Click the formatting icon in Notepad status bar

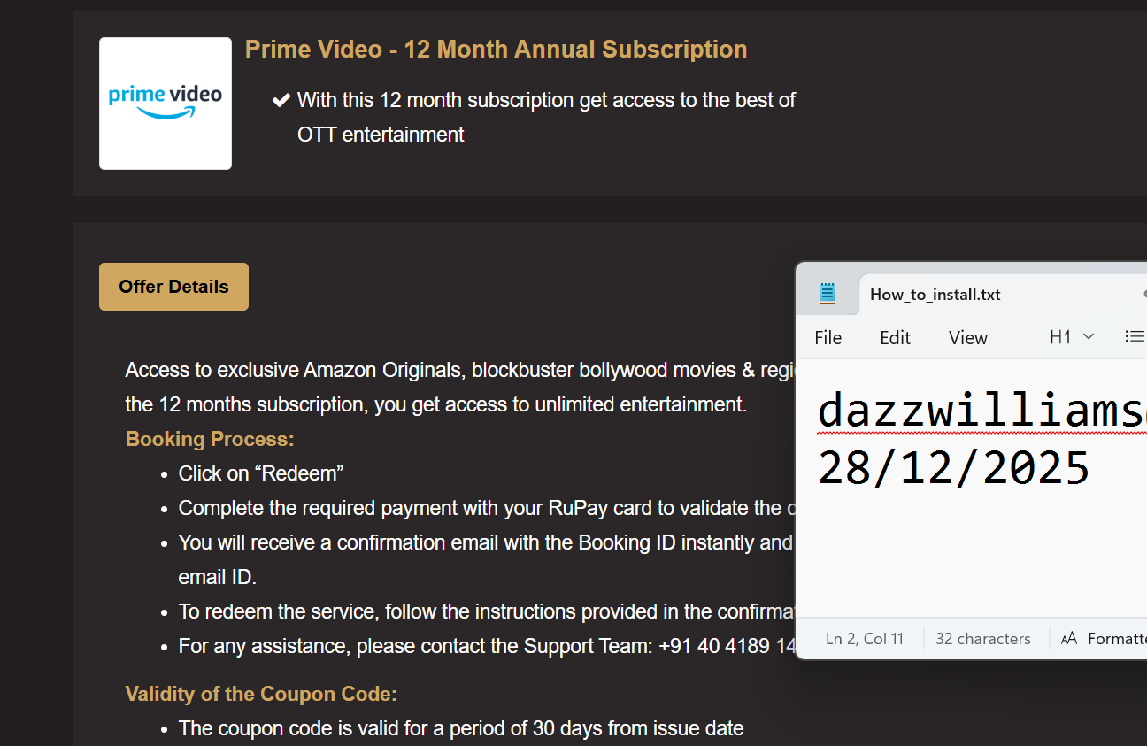(1069, 638)
